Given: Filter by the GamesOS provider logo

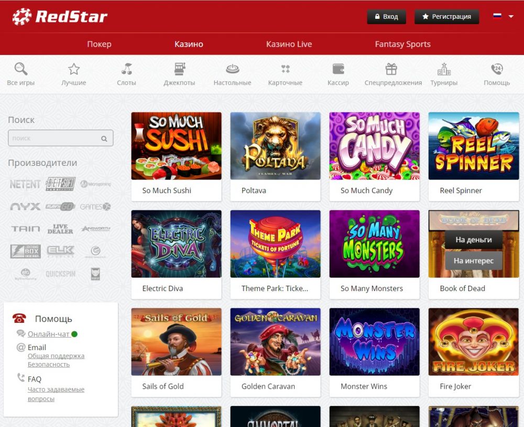Looking at the screenshot, I should tap(95, 207).
